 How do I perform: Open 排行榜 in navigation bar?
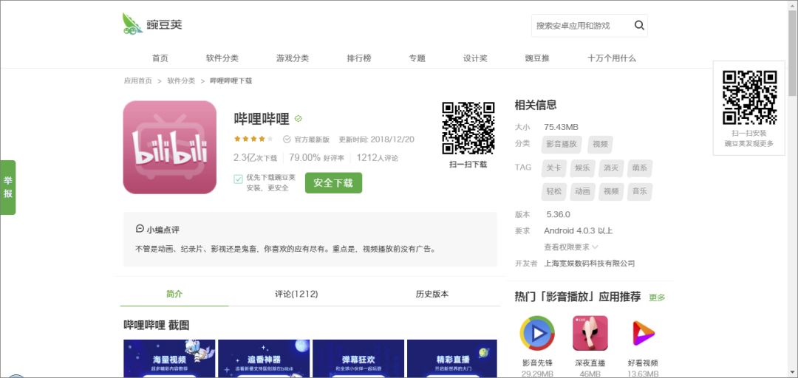pyautogui.click(x=359, y=58)
